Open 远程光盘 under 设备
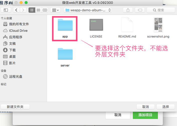Image resolution: width=177 pixels, height=126 pixels. (13, 76)
